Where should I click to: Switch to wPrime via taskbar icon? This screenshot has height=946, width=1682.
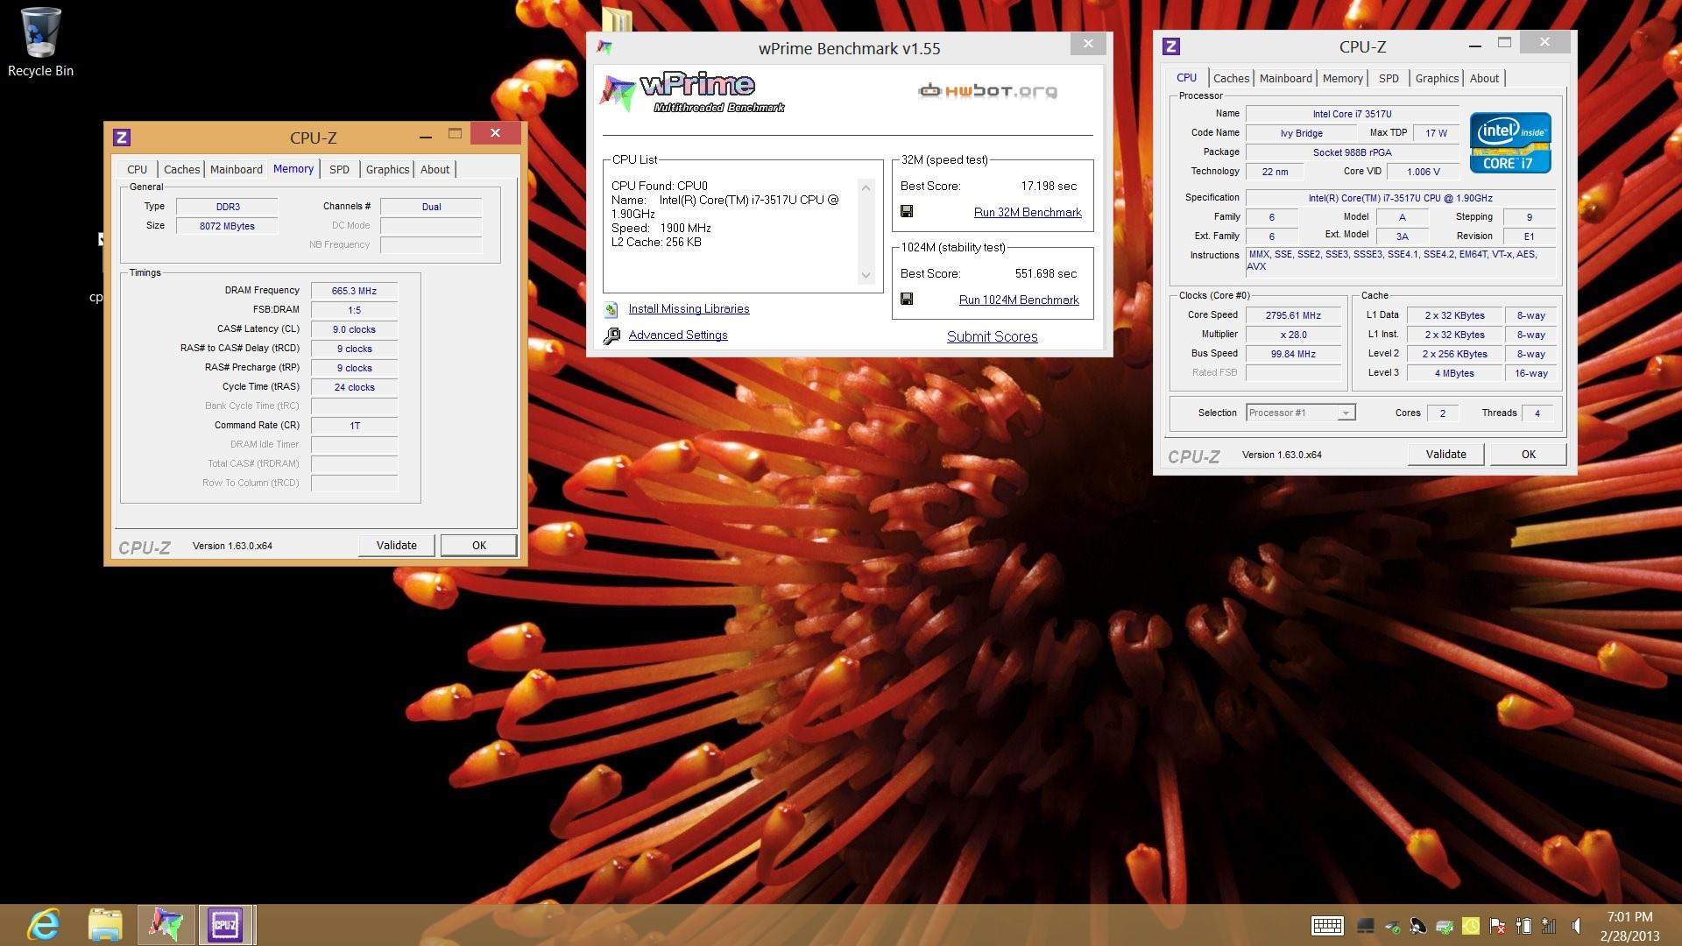[165, 925]
